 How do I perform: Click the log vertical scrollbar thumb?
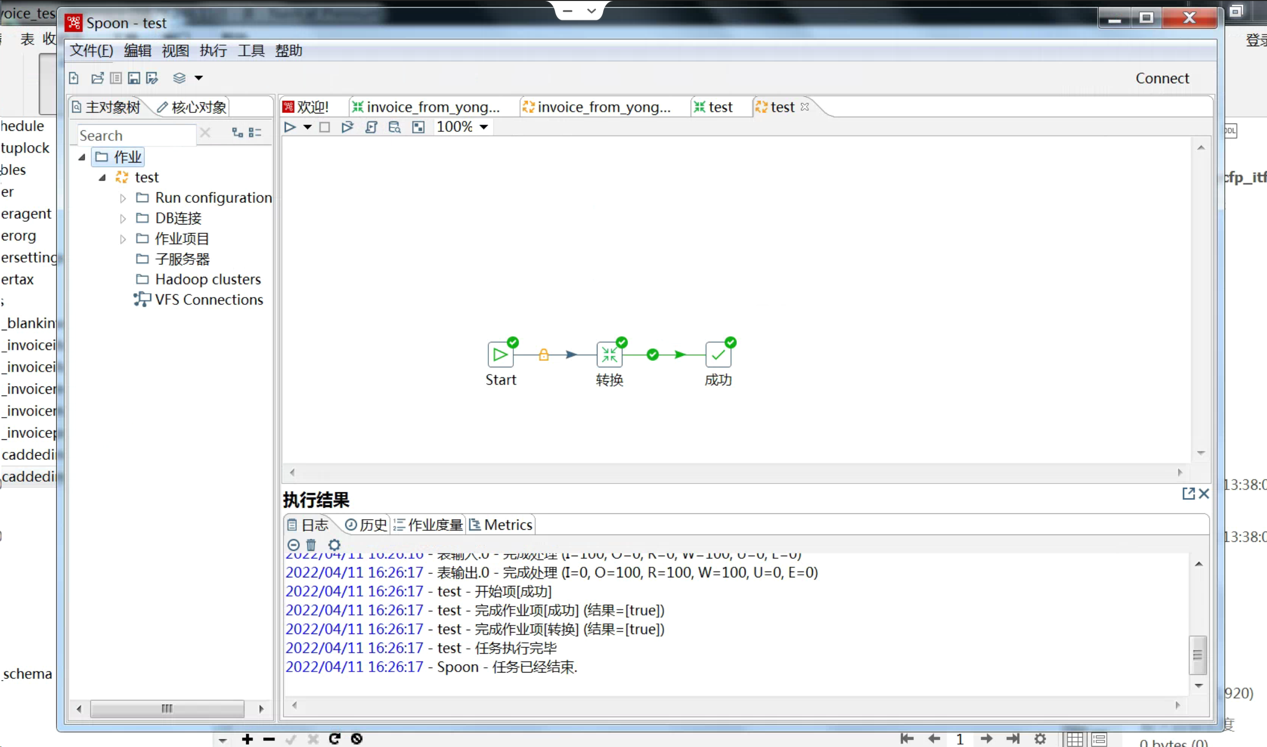coord(1198,655)
